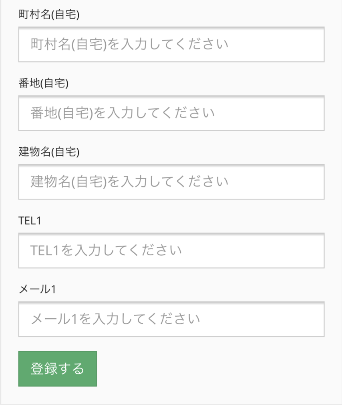Click the 町村名(自宅) label text
Viewport: 342px width, 411px height.
(x=49, y=14)
